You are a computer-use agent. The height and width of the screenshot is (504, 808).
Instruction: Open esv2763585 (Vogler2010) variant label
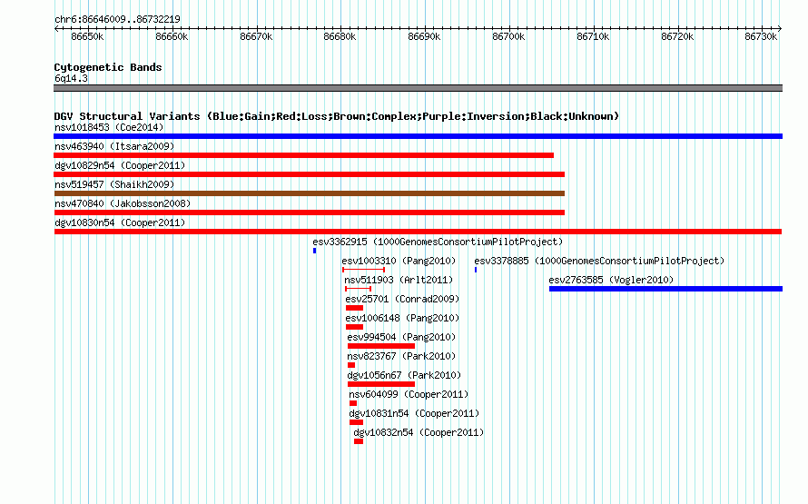click(x=611, y=280)
